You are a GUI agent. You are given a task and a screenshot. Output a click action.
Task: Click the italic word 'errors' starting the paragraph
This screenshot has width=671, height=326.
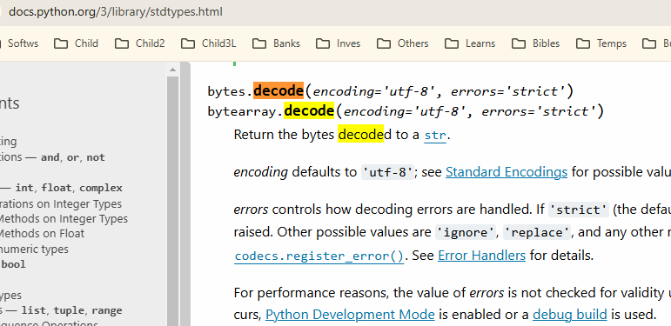251,210
